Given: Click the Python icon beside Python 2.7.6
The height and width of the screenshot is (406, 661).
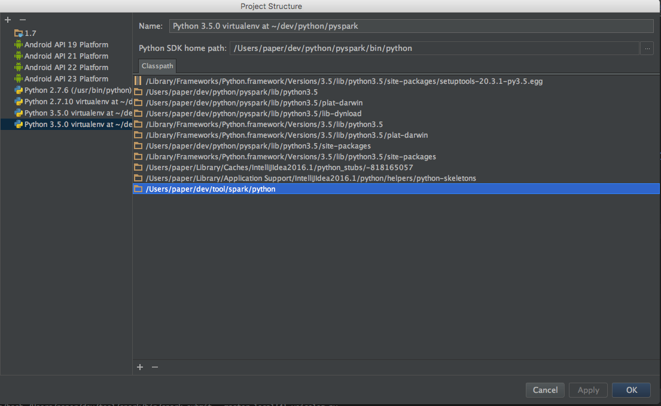Looking at the screenshot, I should [18, 90].
